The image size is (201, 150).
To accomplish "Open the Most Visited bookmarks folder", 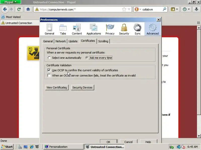I will tap(11, 17).
